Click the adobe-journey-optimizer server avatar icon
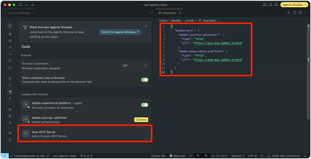This screenshot has width=311, height=159. pyautogui.click(x=26, y=119)
